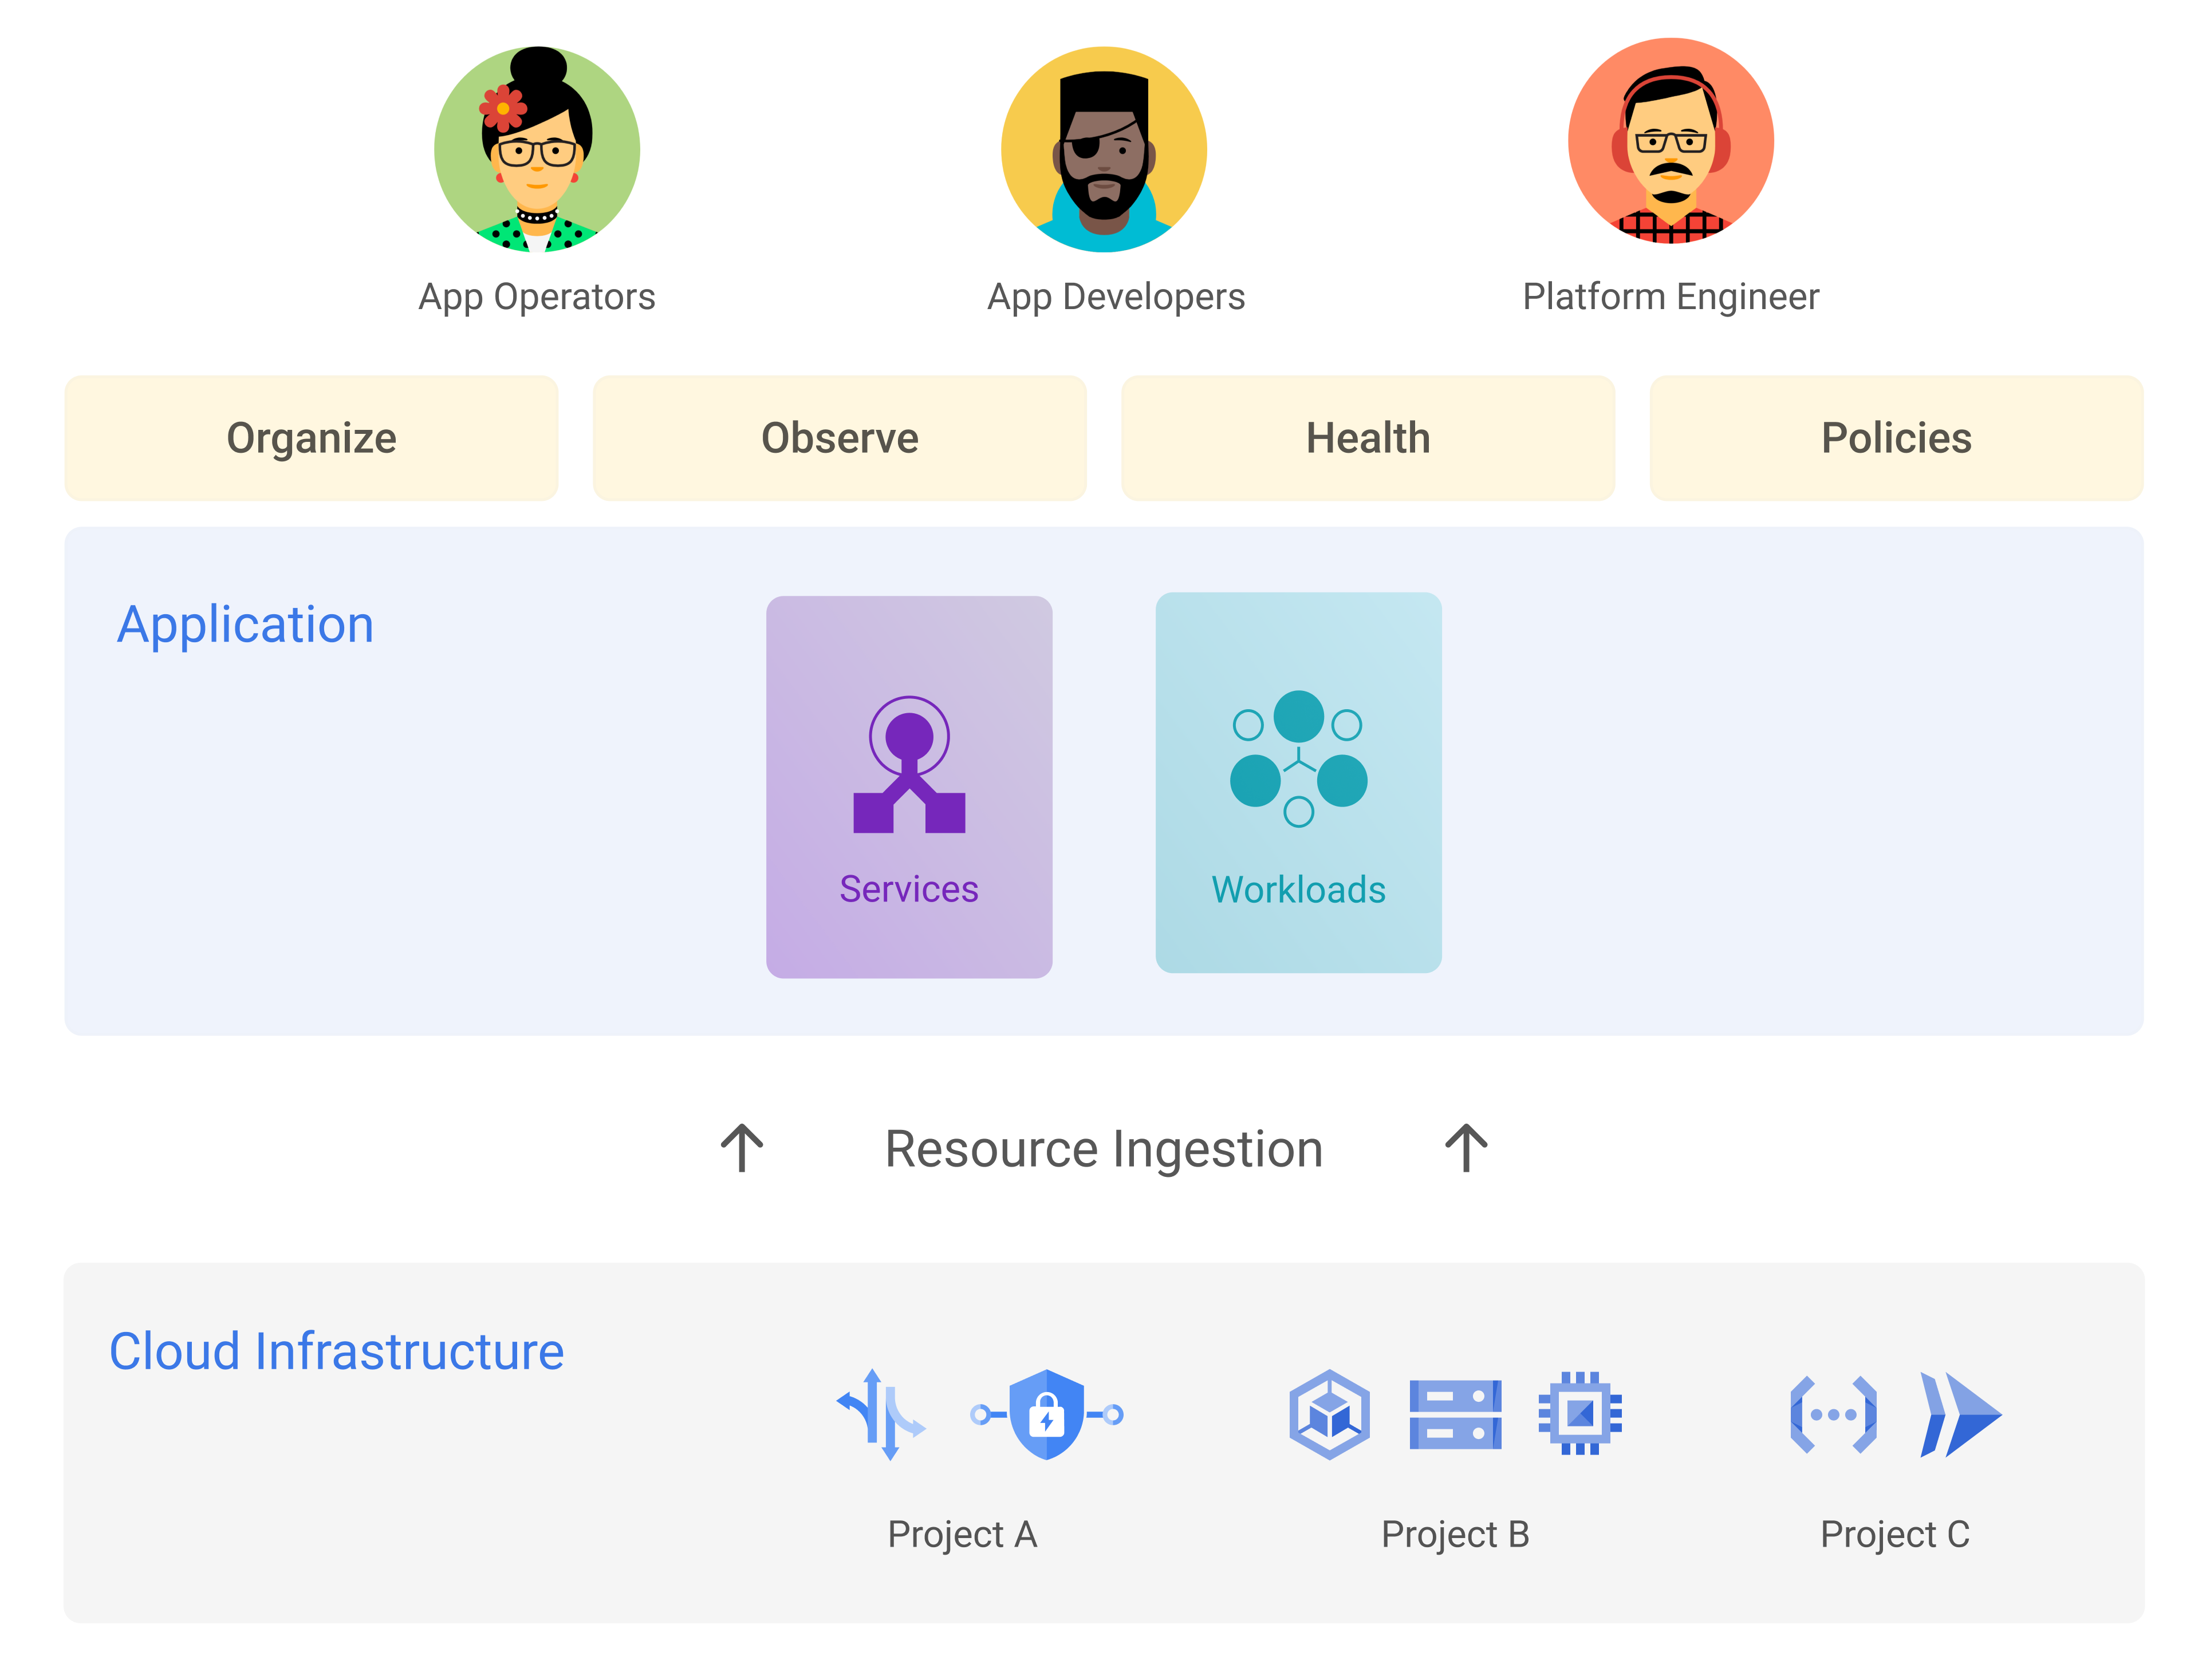Image resolution: width=2206 pixels, height=1680 pixels.
Task: Click the shield lock icon under Project A
Action: pos(1046,1414)
